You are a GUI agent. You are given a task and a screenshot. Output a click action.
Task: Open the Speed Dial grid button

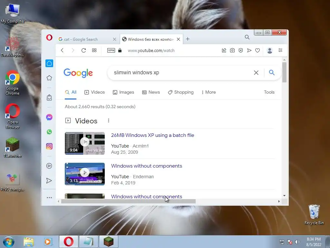coord(94,50)
